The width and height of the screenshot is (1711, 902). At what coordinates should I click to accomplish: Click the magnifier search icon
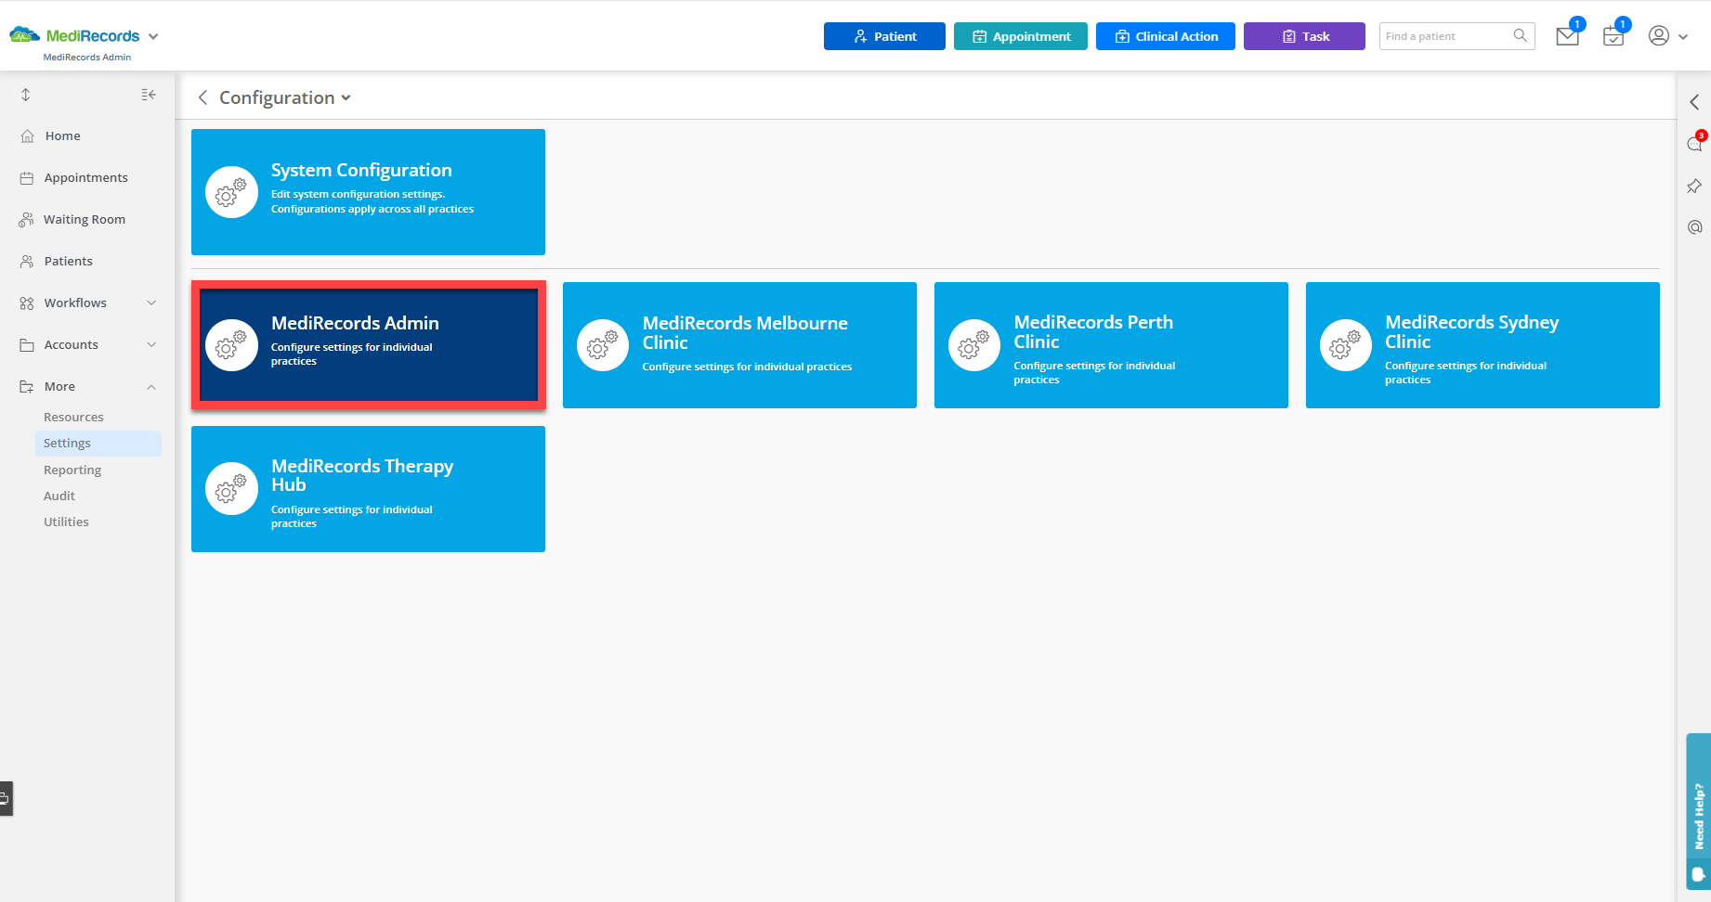pyautogui.click(x=1520, y=35)
